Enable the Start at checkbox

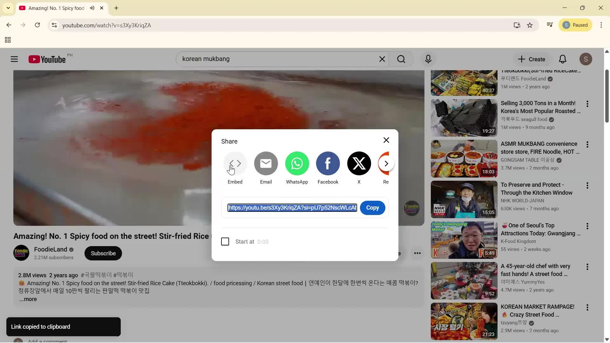pos(225,241)
